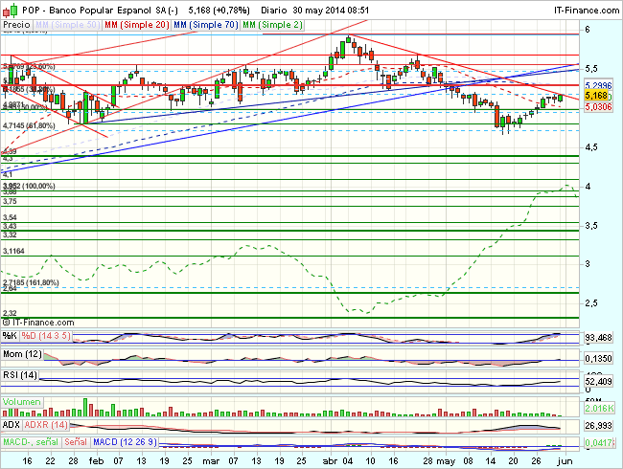The image size is (623, 469).
Task: Select the RSI (14) indicator label
Action: pos(19,374)
